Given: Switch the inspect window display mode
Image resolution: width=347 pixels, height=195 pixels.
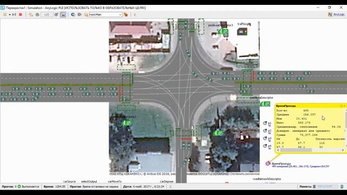Looking at the screenshot, I should coord(341,106).
